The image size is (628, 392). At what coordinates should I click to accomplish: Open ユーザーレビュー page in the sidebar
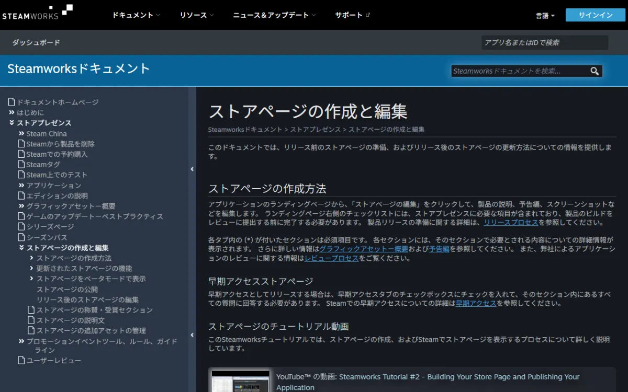pyautogui.click(x=54, y=360)
